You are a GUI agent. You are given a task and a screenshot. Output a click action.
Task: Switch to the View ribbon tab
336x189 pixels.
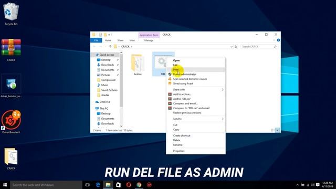click(x=132, y=40)
